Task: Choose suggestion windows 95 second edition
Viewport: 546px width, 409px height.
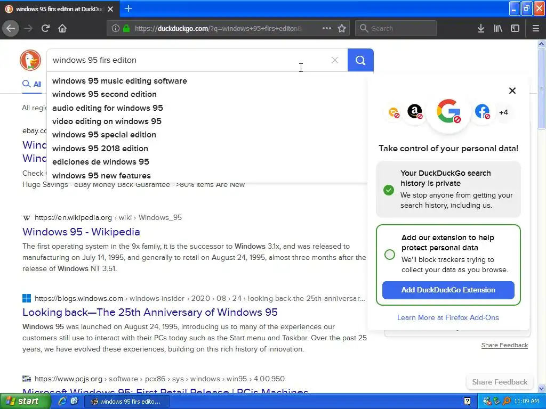Action: 207,94
